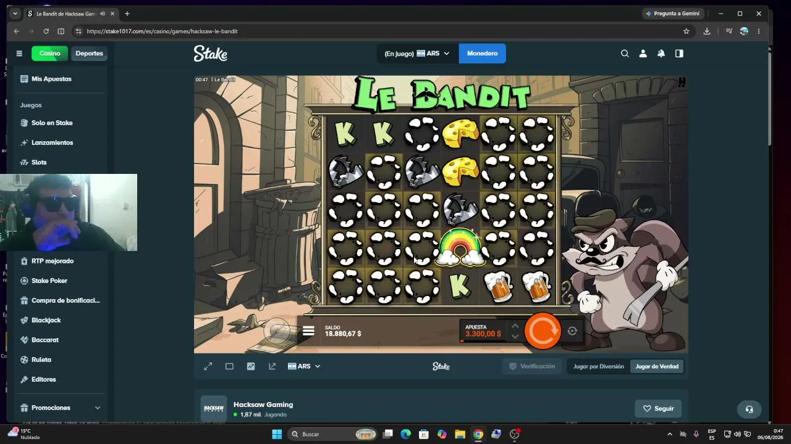The width and height of the screenshot is (791, 444).
Task: Ask Gemini via Pregunta a Gemini
Action: click(672, 14)
